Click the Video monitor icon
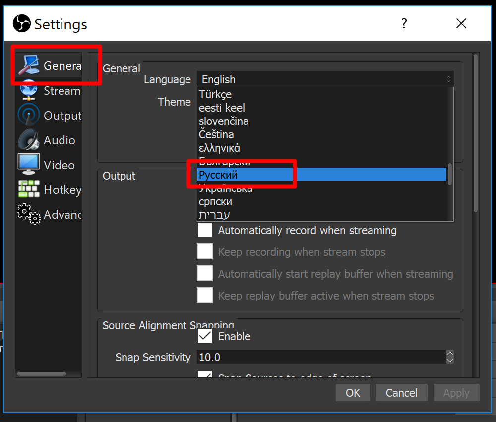The image size is (496, 422). click(x=29, y=165)
